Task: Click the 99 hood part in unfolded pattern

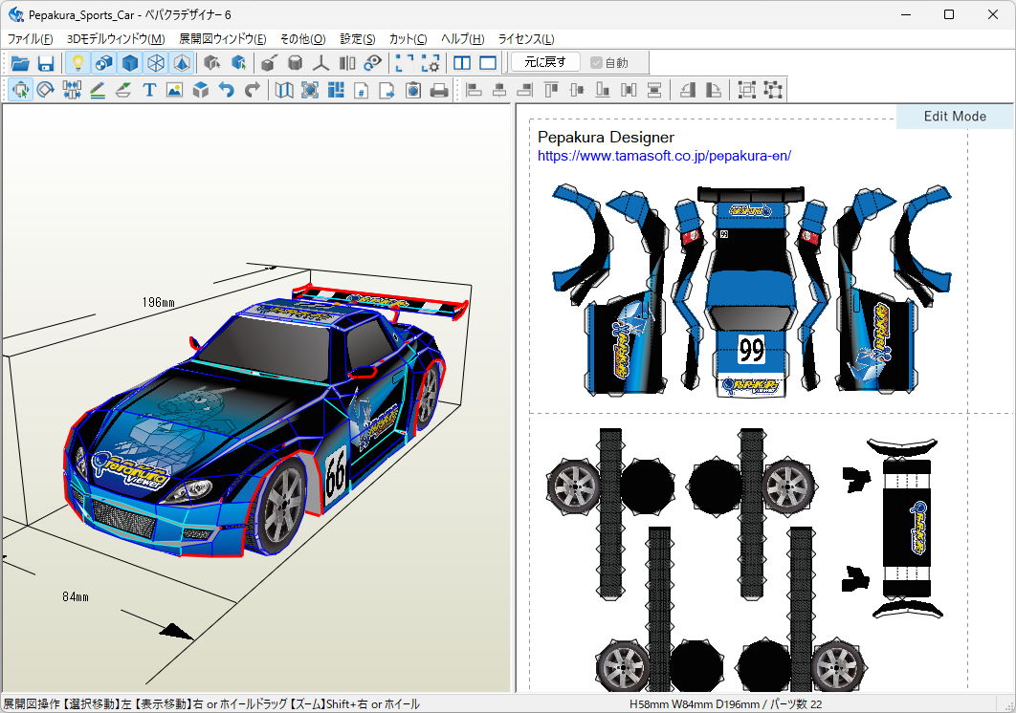Action: (x=752, y=351)
